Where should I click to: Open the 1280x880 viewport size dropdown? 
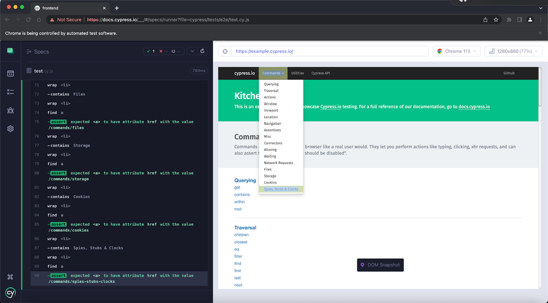(513, 51)
